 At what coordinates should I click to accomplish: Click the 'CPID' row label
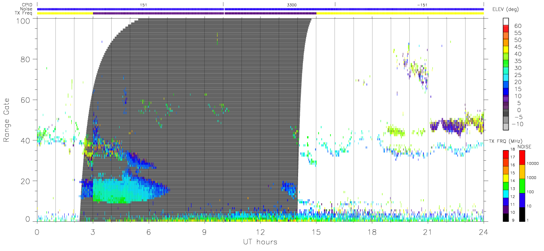[27, 5]
